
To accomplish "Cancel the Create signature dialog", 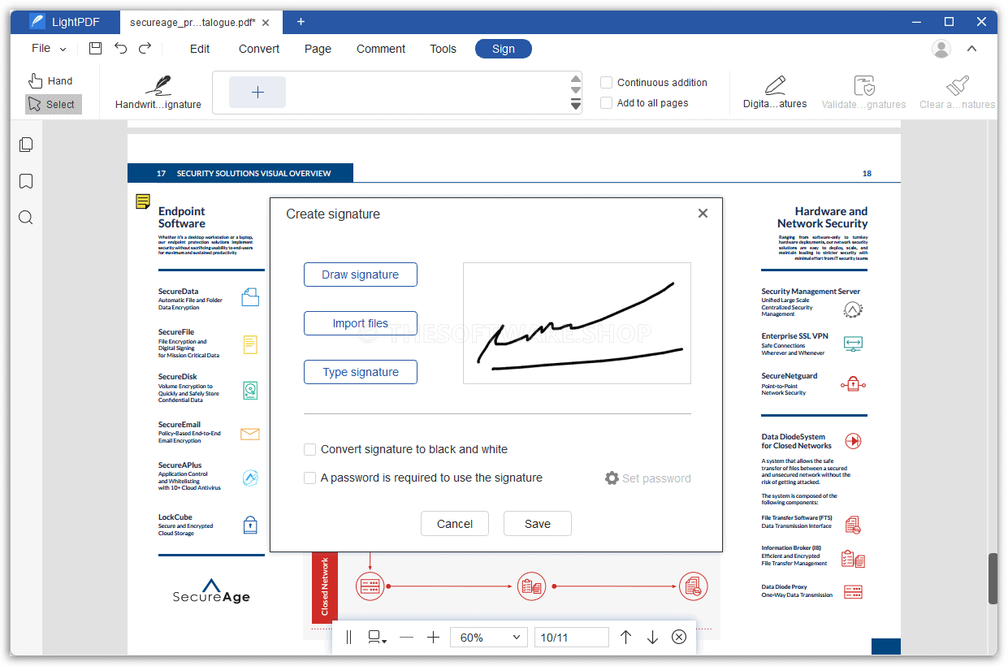I will (x=455, y=524).
